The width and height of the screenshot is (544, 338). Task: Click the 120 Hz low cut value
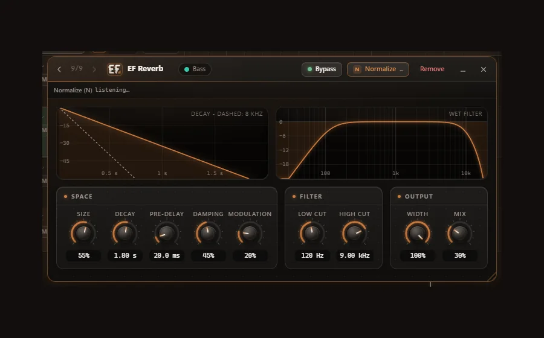coord(312,255)
